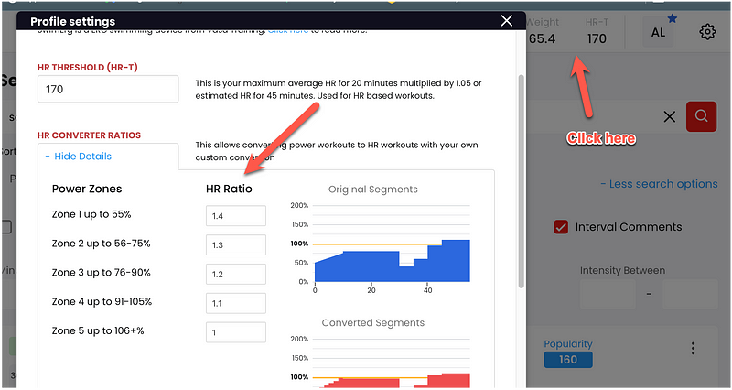Clear search with the X icon

[670, 117]
